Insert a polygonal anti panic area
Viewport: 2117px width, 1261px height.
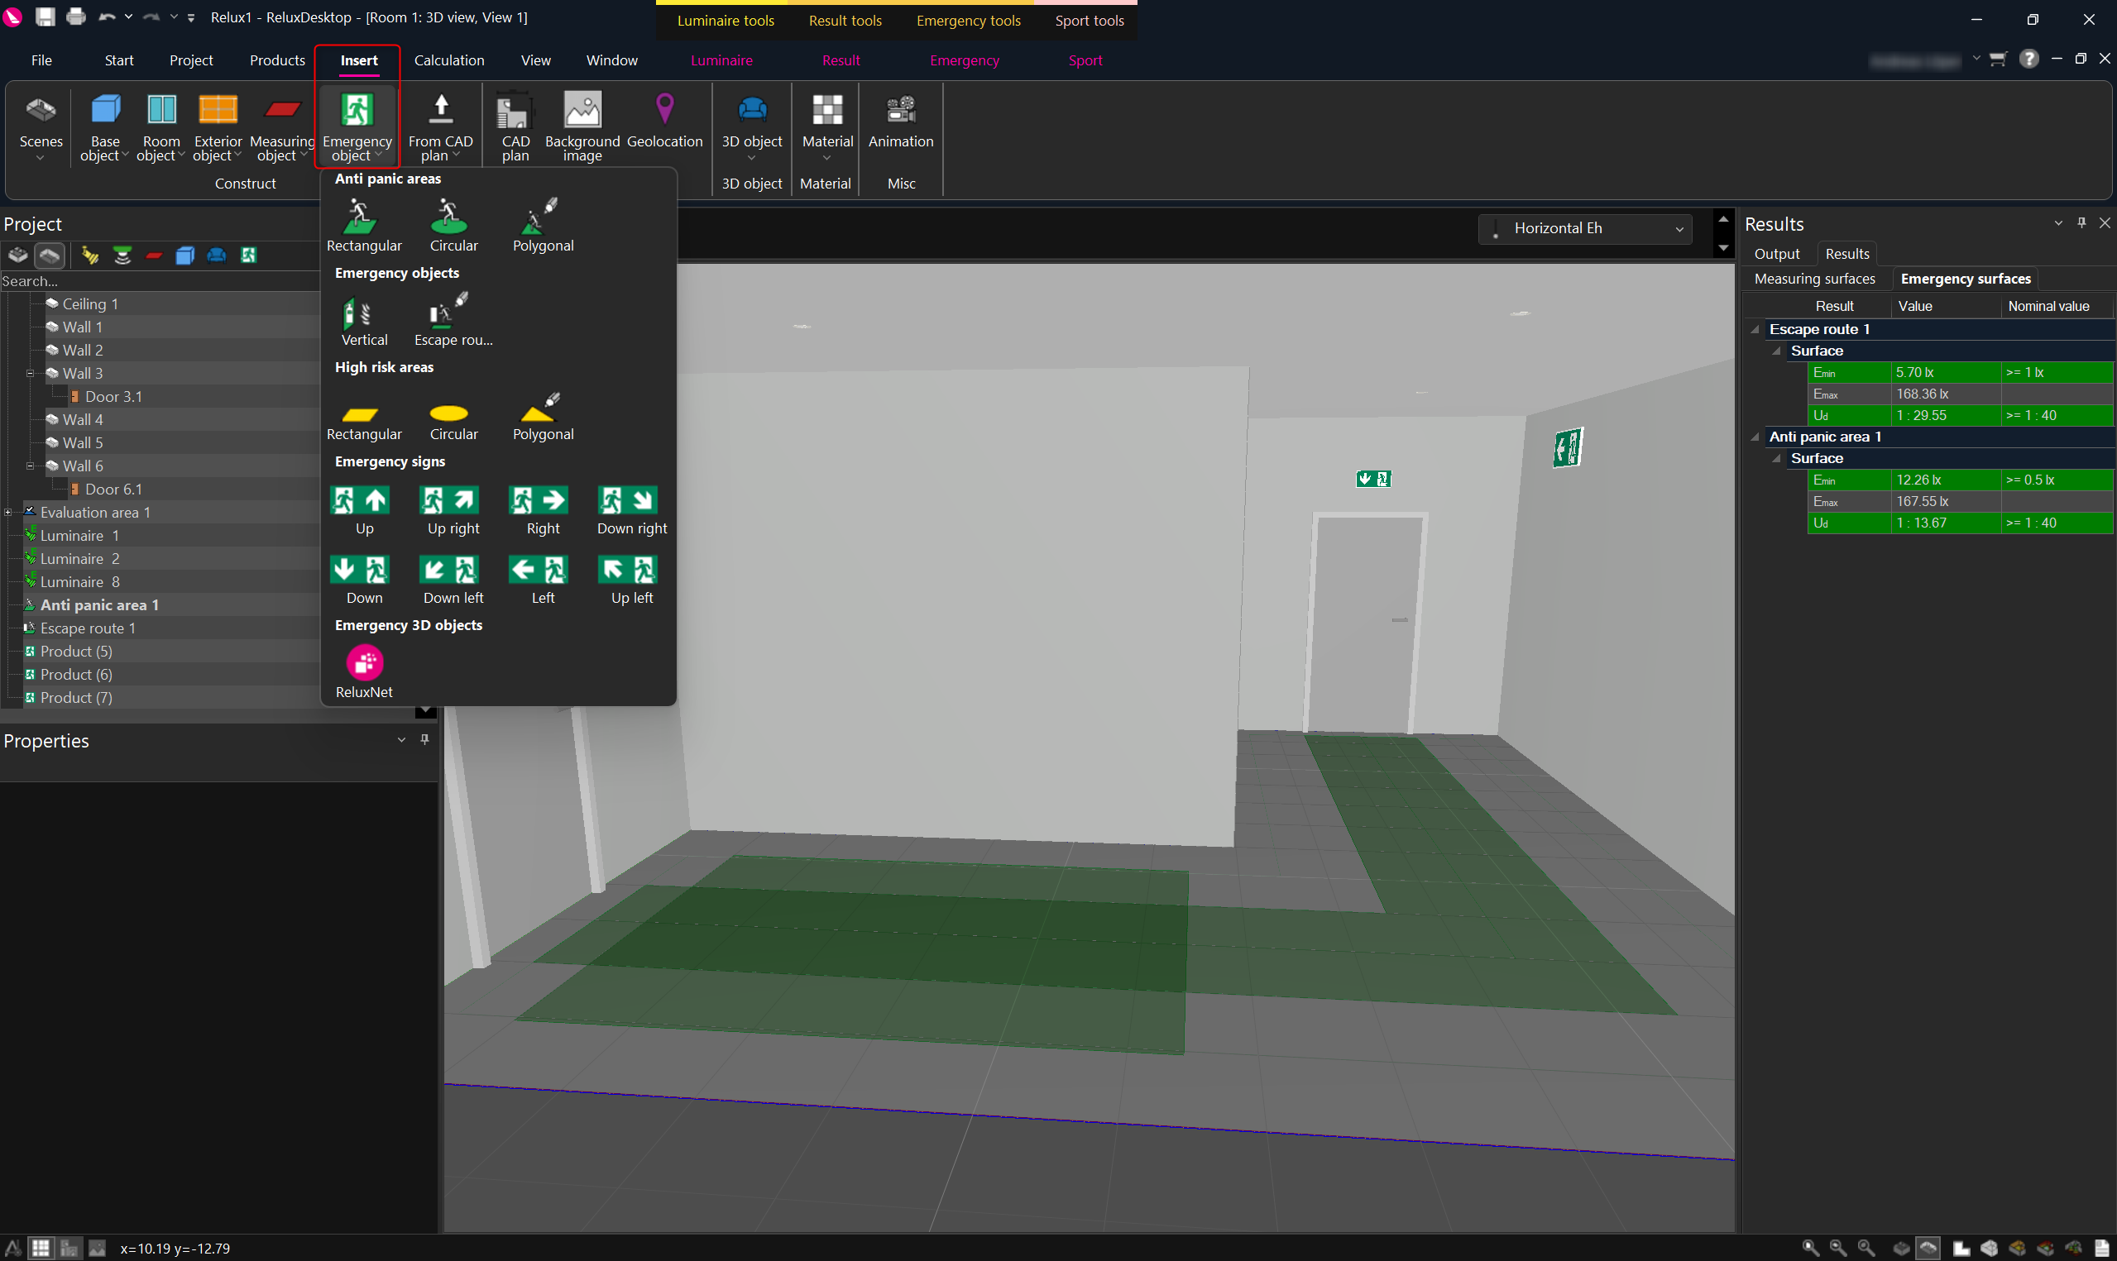point(543,225)
